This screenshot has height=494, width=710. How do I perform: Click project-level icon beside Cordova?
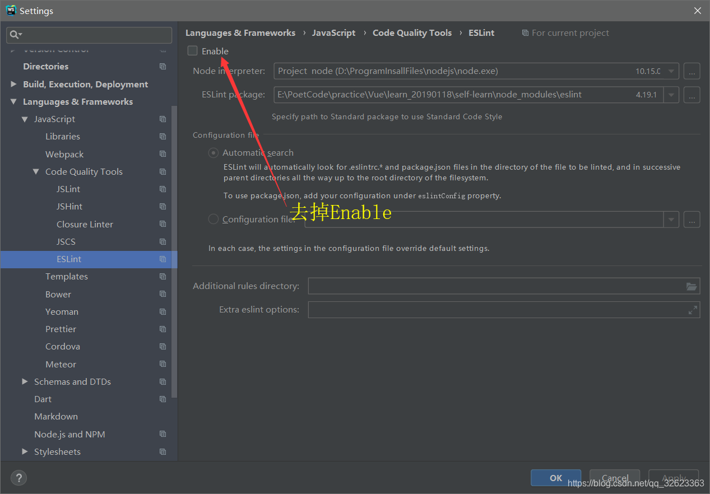pyautogui.click(x=163, y=346)
